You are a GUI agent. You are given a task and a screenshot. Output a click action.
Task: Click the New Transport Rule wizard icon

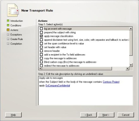click(13, 10)
